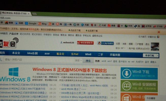This screenshot has height=101, width=166.
Task: Open the Windows 8 正式版MSDN版本下载放出 headline
Action: click(x=70, y=70)
